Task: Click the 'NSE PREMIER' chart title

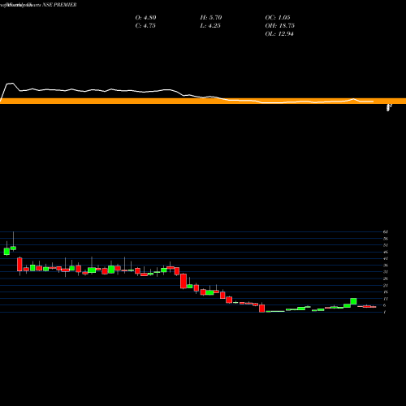Action: [59, 5]
